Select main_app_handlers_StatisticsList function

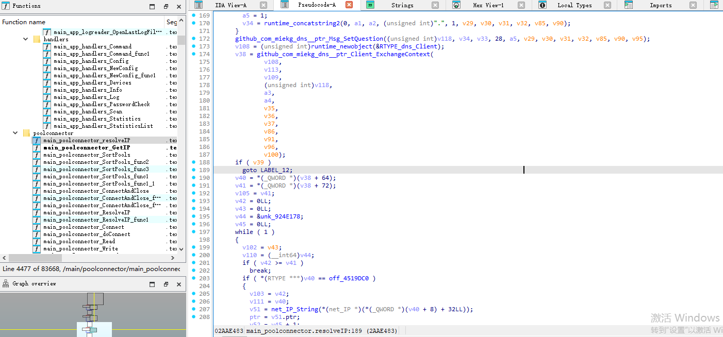tap(103, 126)
